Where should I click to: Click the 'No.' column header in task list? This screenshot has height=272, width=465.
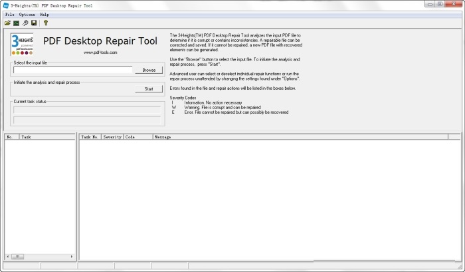pos(12,137)
